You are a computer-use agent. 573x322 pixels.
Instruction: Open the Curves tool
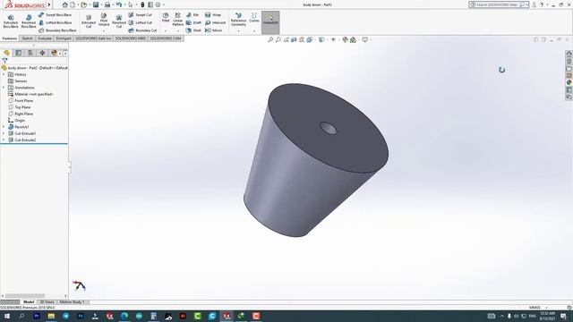254,18
